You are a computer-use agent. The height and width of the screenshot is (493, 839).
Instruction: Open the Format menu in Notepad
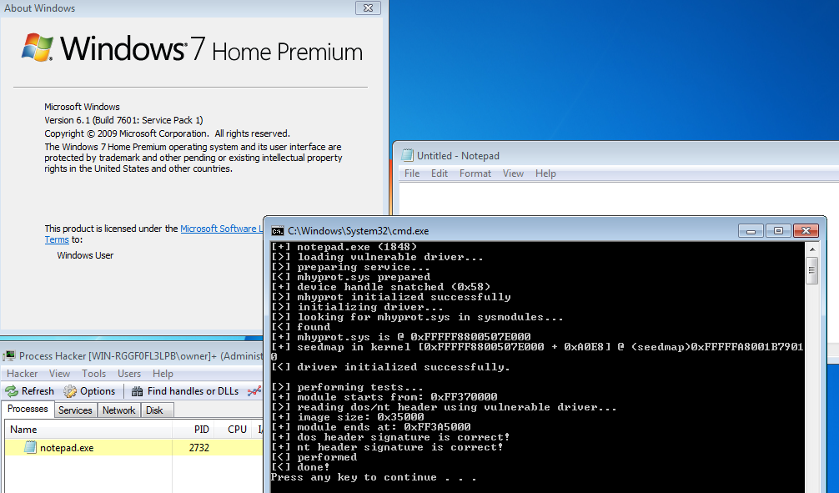pyautogui.click(x=475, y=174)
